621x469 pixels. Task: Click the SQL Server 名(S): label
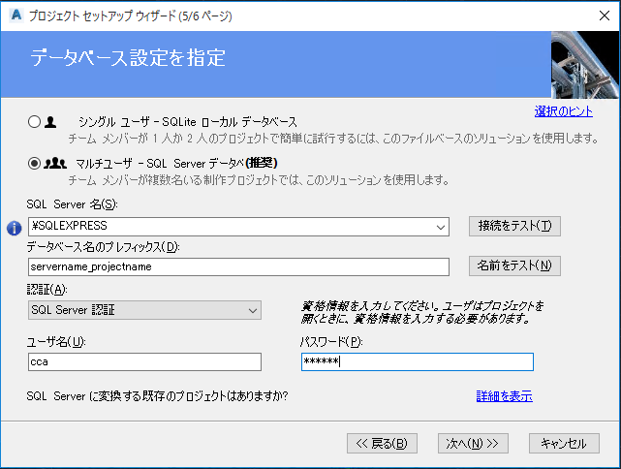pyautogui.click(x=72, y=204)
